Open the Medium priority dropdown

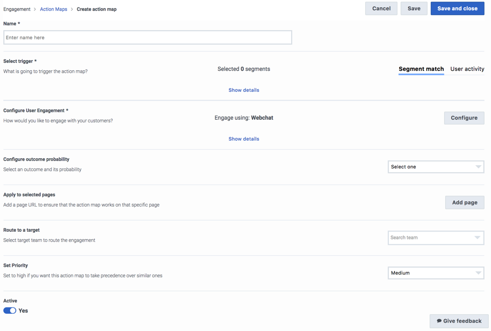436,273
